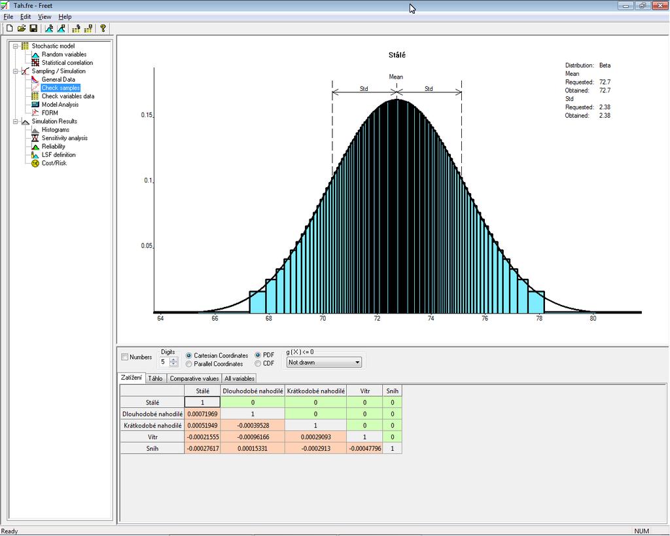The width and height of the screenshot is (670, 536).
Task: Select cell with value -0.00096166
Action: coord(253,437)
